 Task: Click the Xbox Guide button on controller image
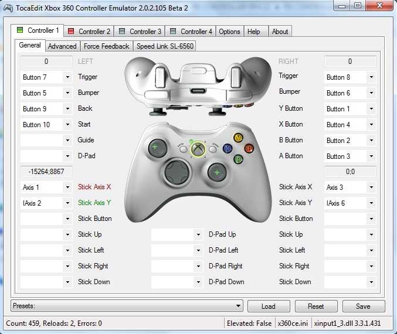(199, 149)
